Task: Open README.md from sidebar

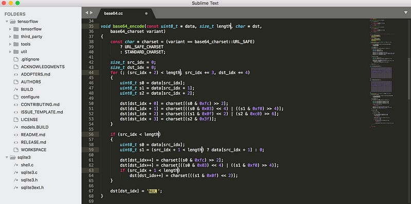Action: 33,135
